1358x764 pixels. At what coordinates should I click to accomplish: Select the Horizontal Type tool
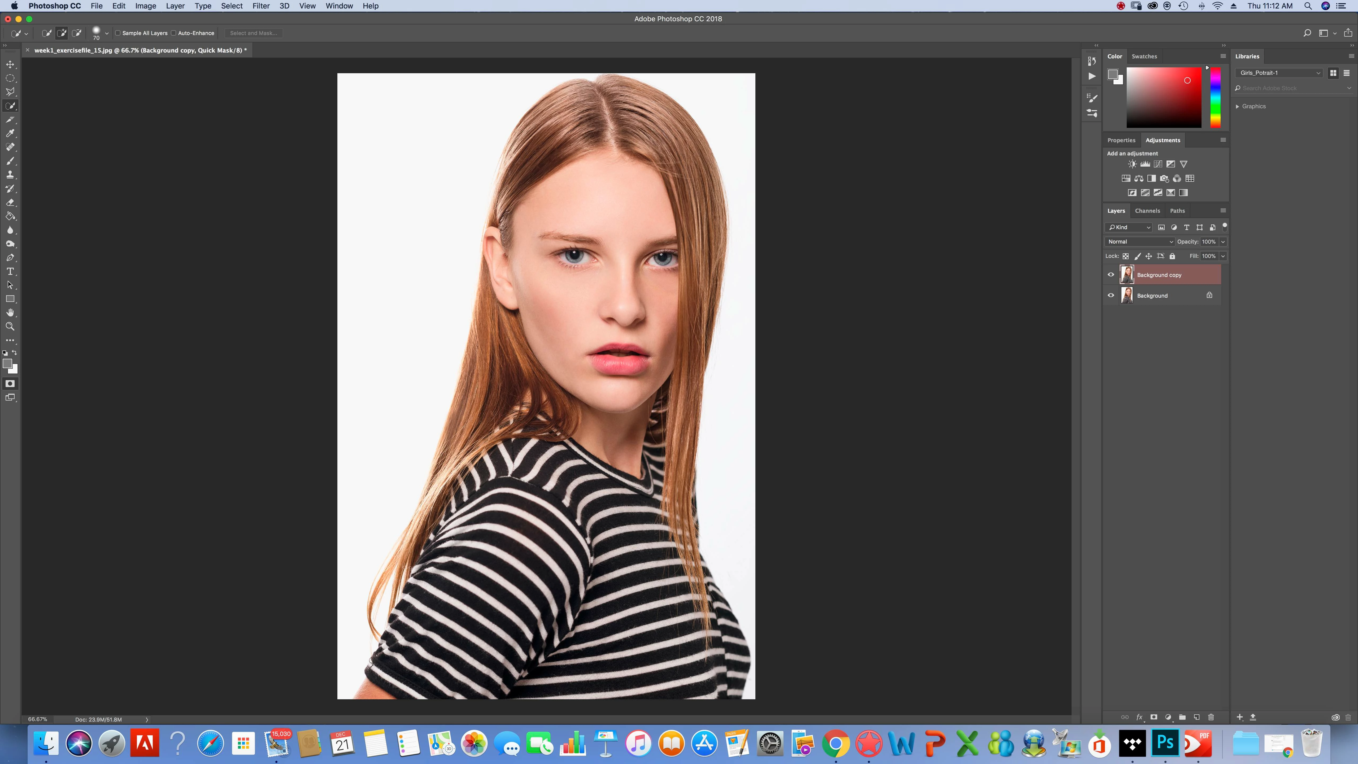pos(10,272)
